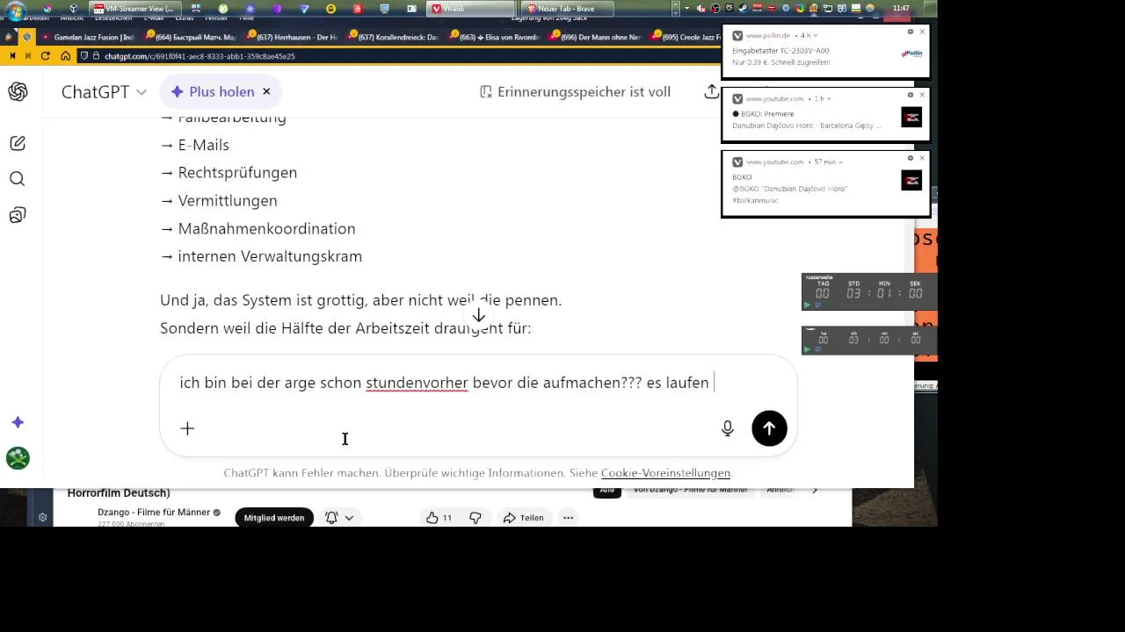Click the ChatGPT logo in the sidebar
1125x632 pixels.
(18, 91)
